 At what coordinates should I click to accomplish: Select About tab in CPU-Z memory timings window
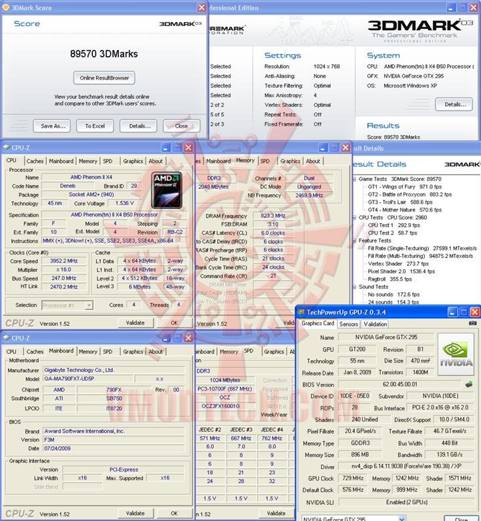pyautogui.click(x=313, y=161)
